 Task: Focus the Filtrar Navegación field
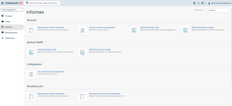coord(12,10)
